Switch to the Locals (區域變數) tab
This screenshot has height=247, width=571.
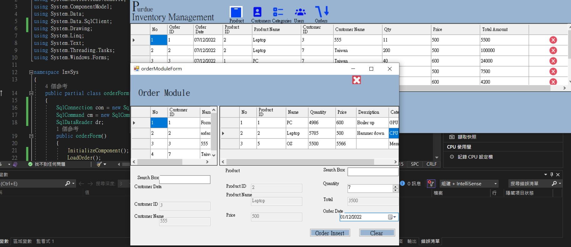(23, 241)
